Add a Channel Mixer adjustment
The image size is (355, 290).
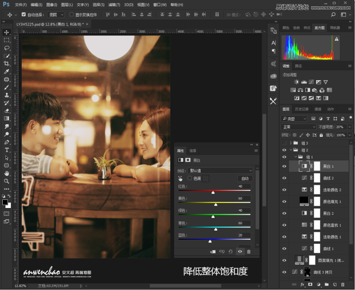[x=322, y=90]
